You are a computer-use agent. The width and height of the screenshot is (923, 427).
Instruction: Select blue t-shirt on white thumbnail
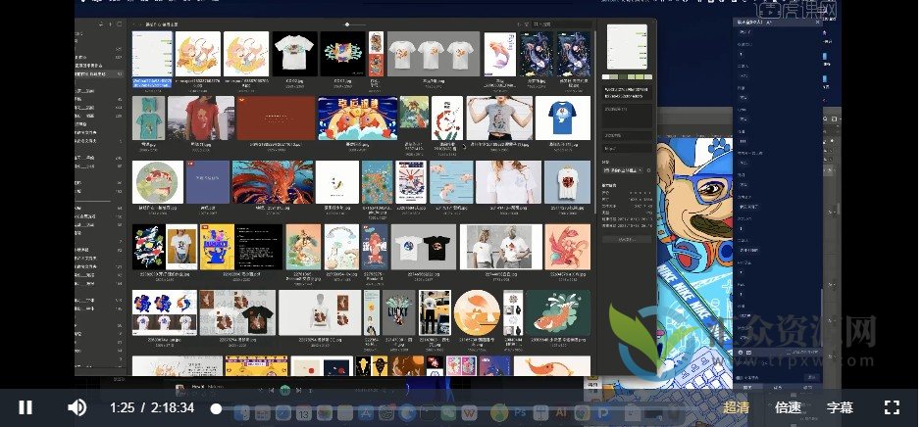(x=563, y=119)
